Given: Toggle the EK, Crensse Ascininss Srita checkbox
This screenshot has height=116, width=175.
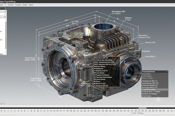Looking at the screenshot, I should (x=95, y=62).
